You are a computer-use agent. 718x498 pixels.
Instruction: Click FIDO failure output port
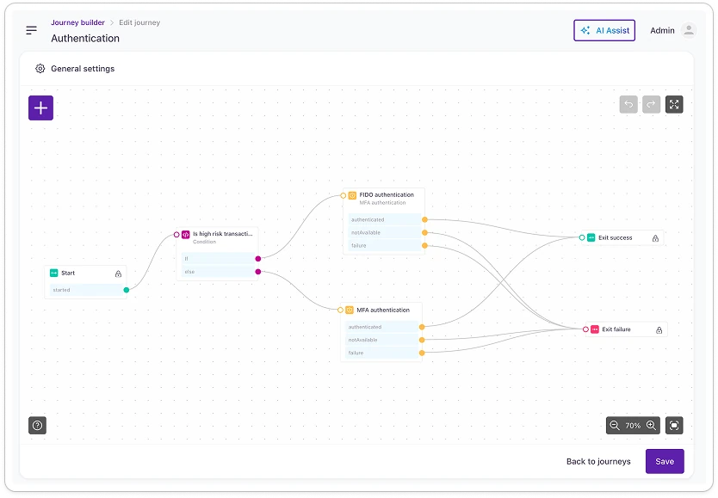click(425, 246)
